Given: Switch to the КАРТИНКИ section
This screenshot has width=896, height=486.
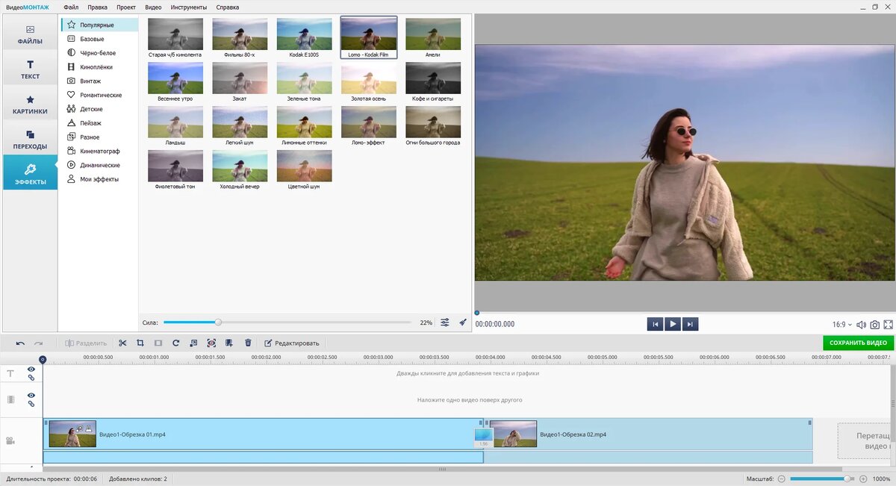Looking at the screenshot, I should [x=30, y=103].
